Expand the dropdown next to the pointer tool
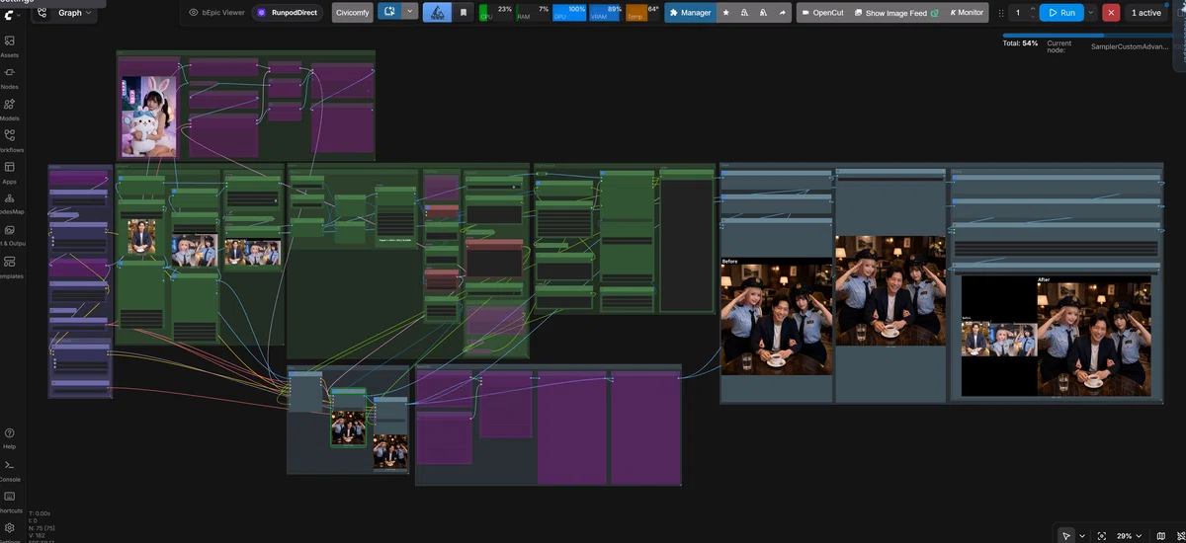1186x543 pixels. pyautogui.click(x=1082, y=535)
